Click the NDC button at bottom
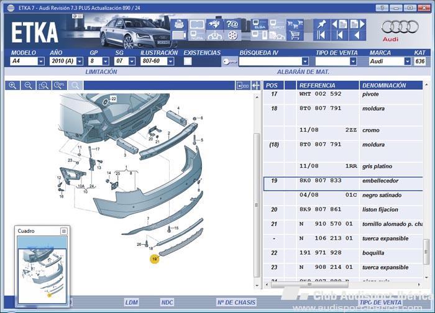The image size is (435, 313). click(167, 302)
